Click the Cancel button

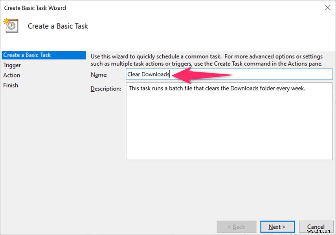coord(316,226)
